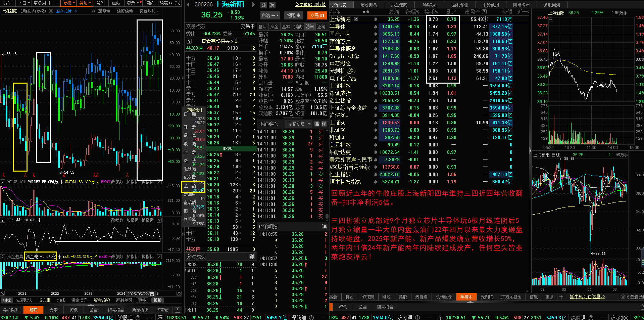644x320 pixels.
Task: Toggle 融资融券 overlay on chart
Action: pos(125,11)
